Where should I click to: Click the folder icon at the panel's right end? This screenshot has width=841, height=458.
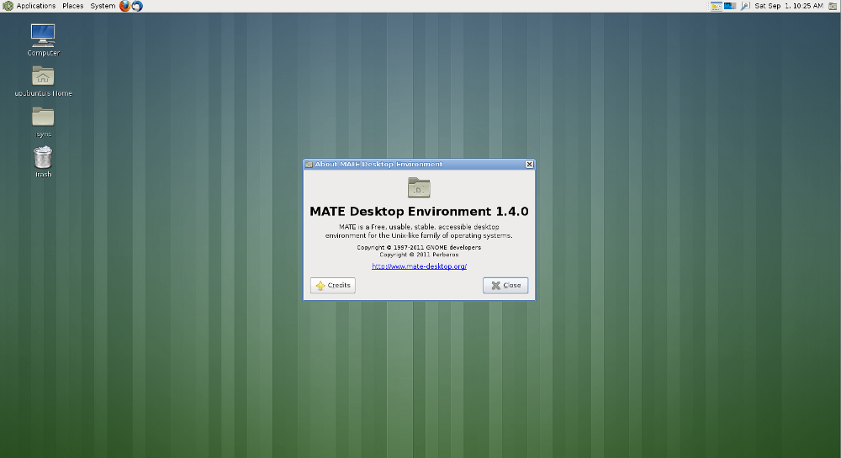pos(833,6)
